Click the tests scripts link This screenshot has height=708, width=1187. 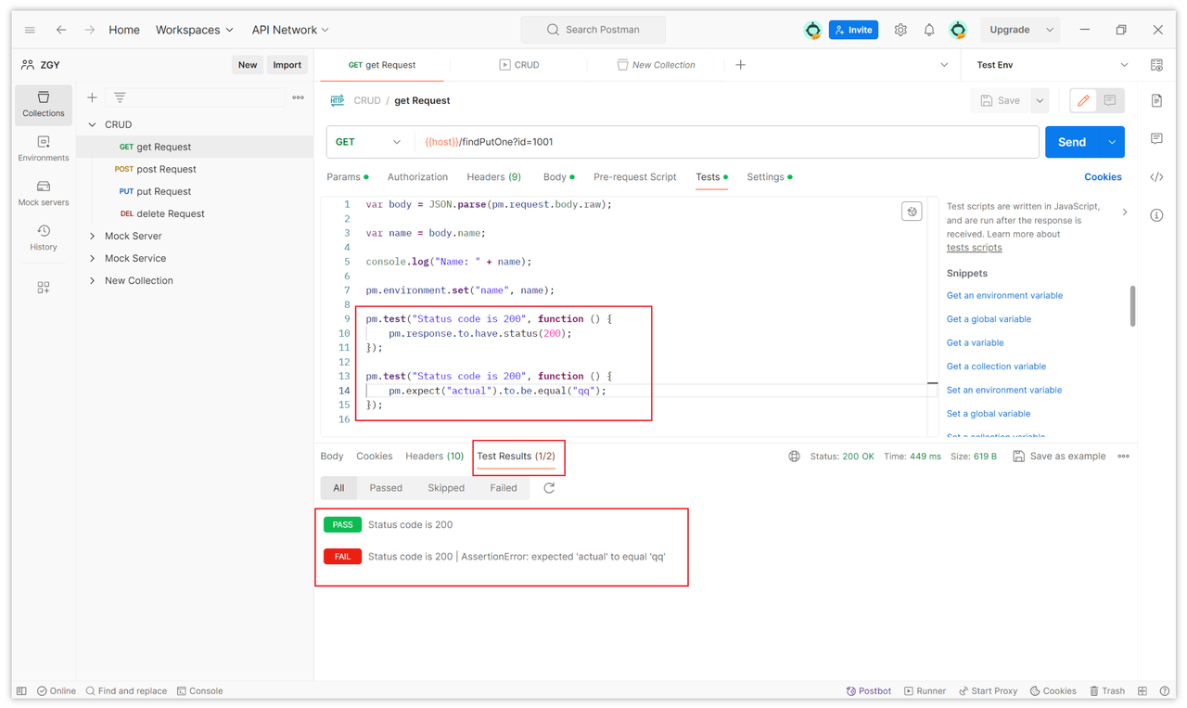tap(974, 248)
